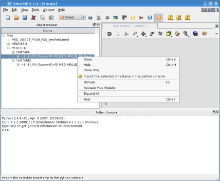Viewport: 220px width, 181px height.
Task: Click the blue circle module icon
Action: click(150, 18)
